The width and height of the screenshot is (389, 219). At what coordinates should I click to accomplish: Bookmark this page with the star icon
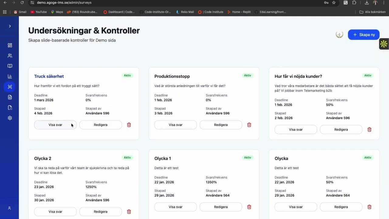(334, 3)
